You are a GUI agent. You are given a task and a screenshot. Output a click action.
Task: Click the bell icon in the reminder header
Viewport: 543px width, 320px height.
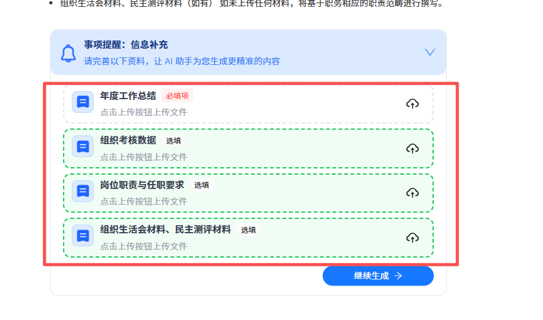(x=68, y=53)
